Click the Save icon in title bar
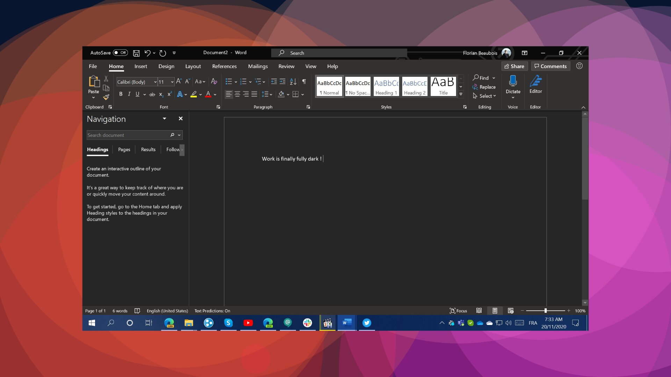 coord(136,53)
